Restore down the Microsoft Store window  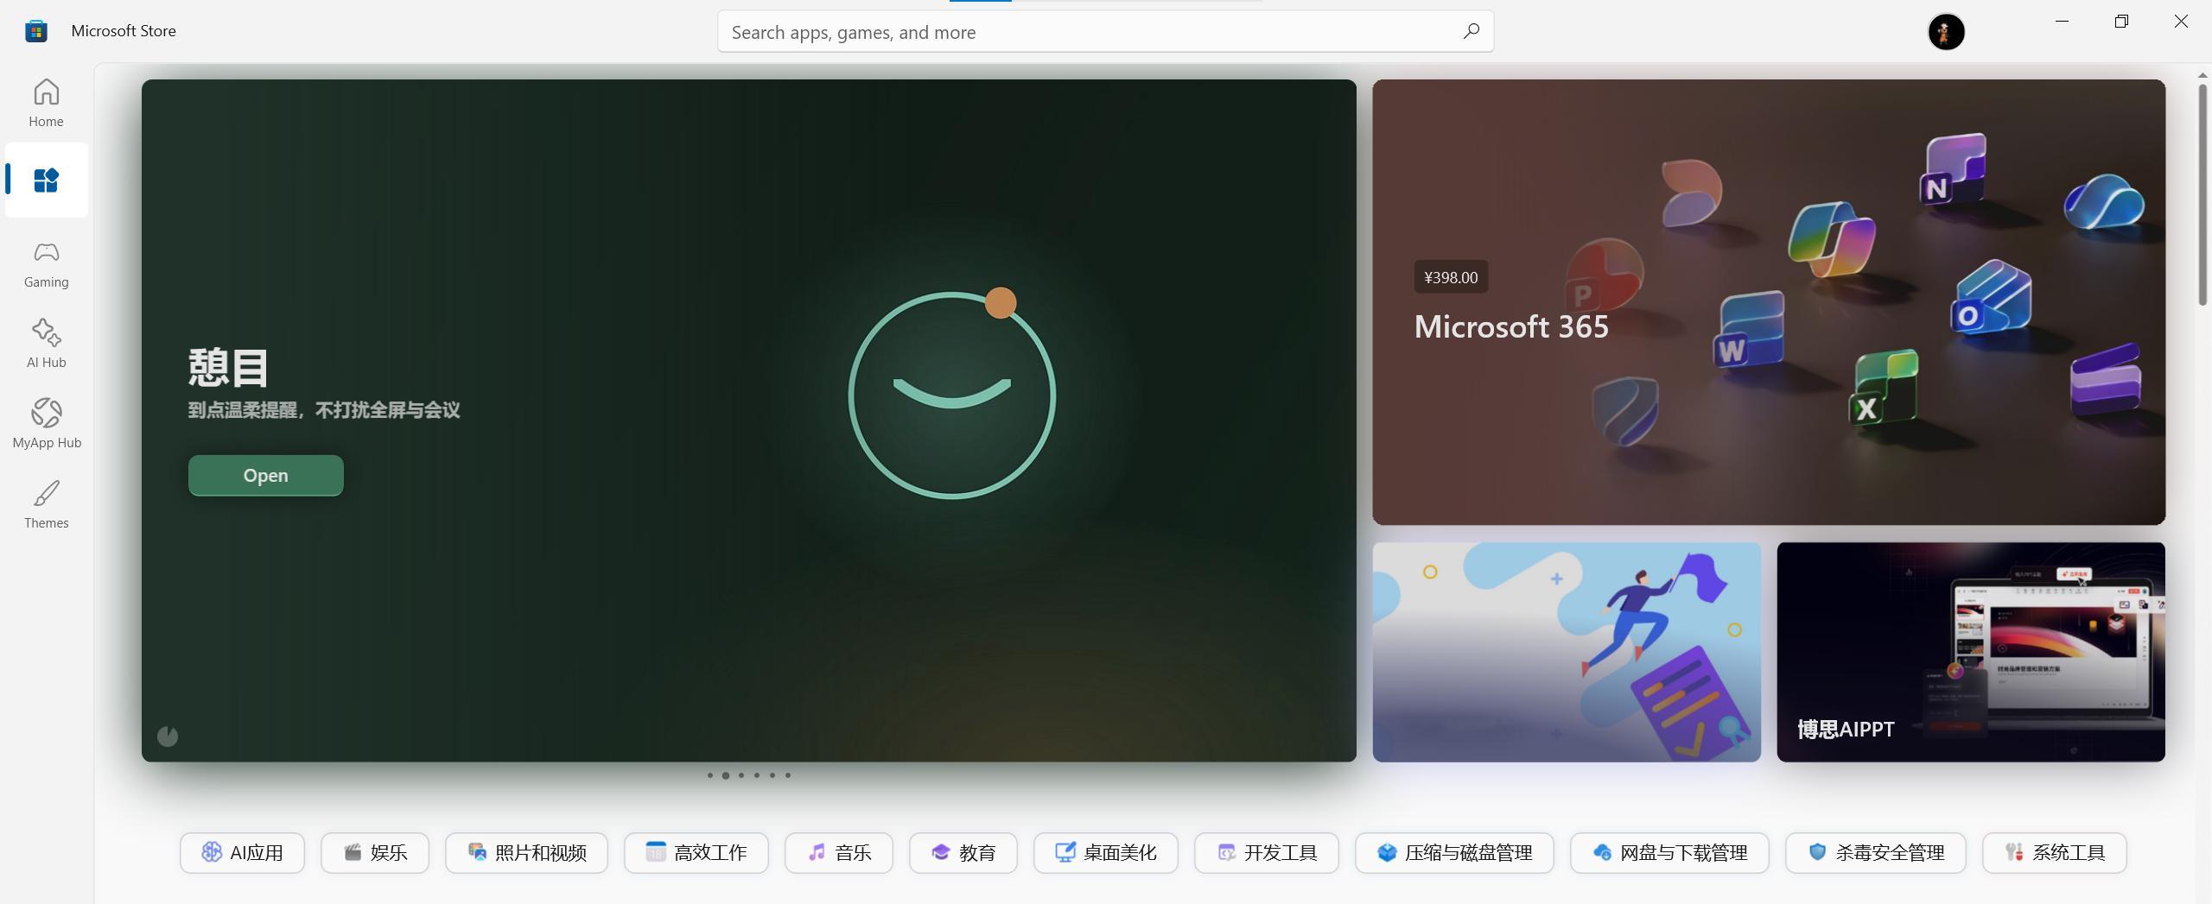click(x=2121, y=22)
